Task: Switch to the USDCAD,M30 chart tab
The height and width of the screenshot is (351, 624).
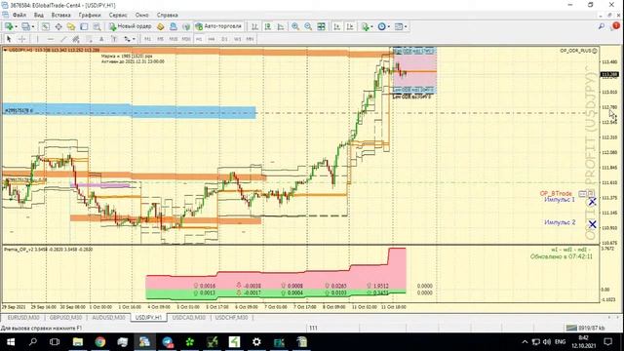Action: [188, 318]
